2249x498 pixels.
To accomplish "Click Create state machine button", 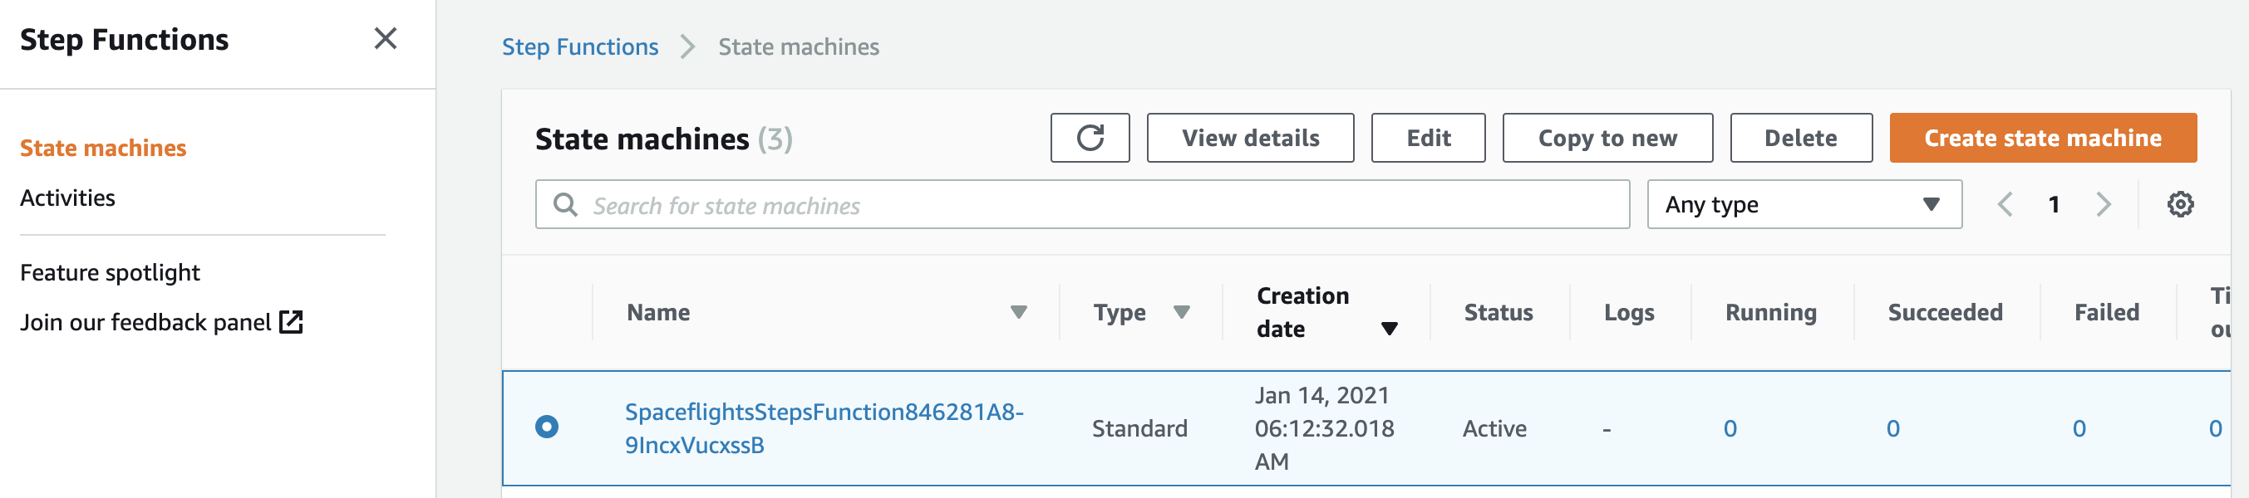I will 2042,138.
